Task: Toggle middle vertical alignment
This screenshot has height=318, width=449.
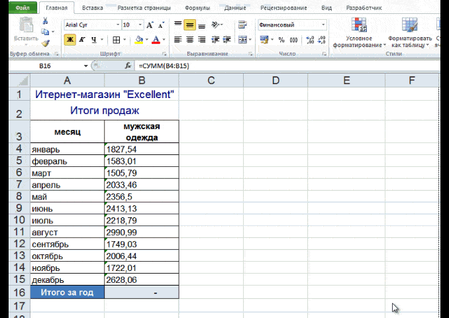Action: click(189, 25)
